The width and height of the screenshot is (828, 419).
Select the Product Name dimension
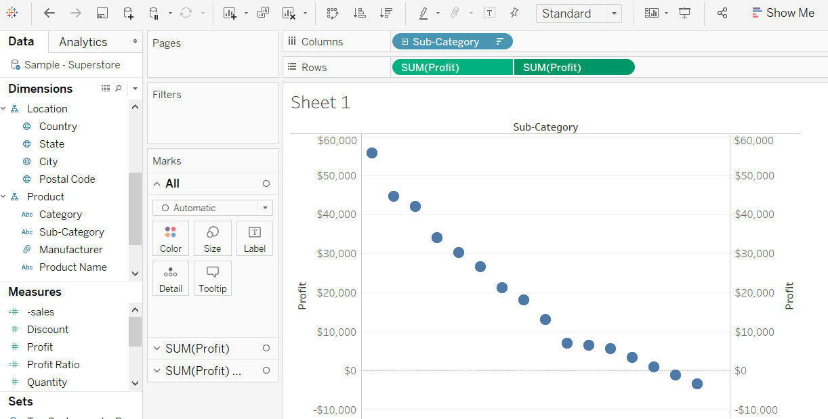(x=73, y=267)
